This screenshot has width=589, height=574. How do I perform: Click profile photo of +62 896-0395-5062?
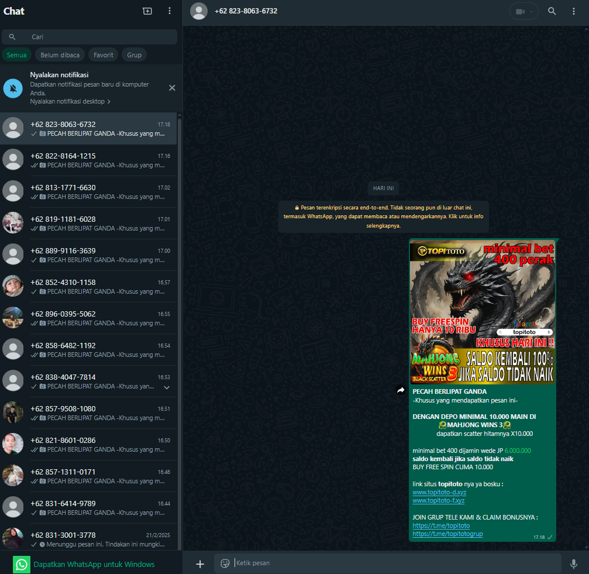13,318
